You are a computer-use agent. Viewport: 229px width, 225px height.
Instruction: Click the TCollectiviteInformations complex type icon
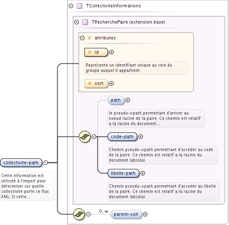click(80, 6)
